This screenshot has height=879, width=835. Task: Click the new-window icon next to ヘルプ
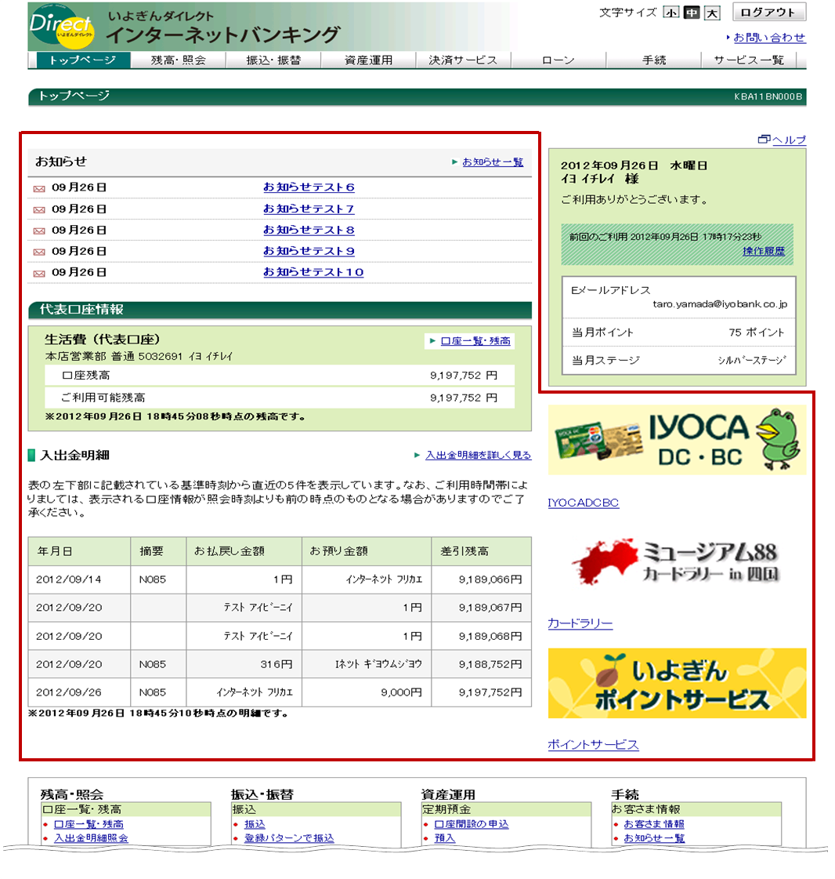[764, 139]
